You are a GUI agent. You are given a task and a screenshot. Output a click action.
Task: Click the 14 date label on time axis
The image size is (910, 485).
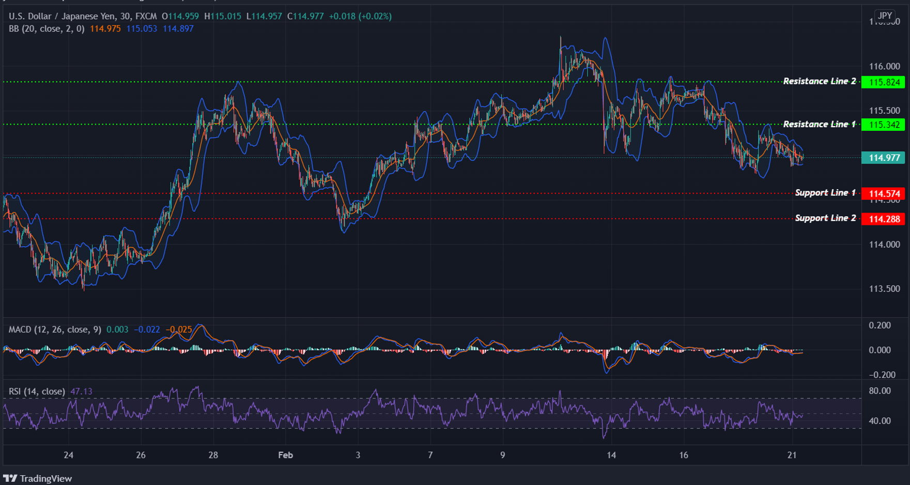(611, 455)
